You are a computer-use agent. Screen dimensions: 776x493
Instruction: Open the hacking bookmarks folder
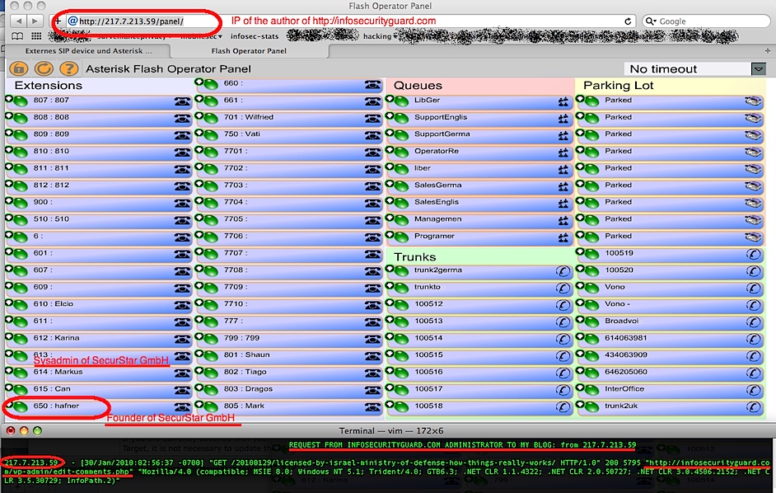pos(380,36)
